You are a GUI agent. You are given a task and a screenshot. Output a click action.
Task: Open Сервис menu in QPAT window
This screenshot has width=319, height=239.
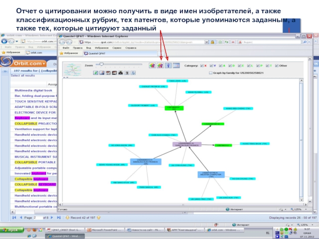point(117,48)
